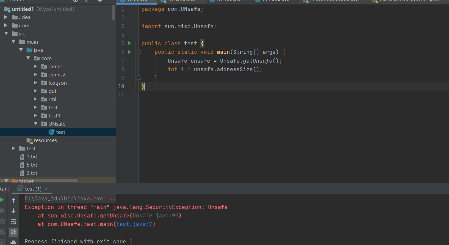Click 'Process finished with exit code 1' text
449x245 pixels.
(79, 241)
